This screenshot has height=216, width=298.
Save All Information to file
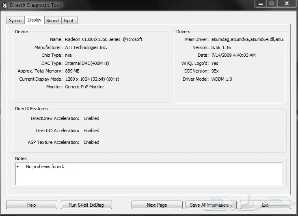(211, 205)
